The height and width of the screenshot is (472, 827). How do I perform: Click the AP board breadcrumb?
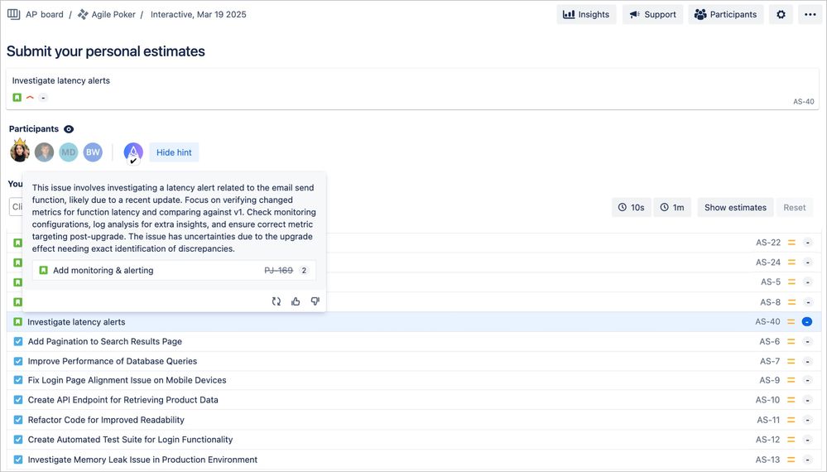click(x=45, y=15)
